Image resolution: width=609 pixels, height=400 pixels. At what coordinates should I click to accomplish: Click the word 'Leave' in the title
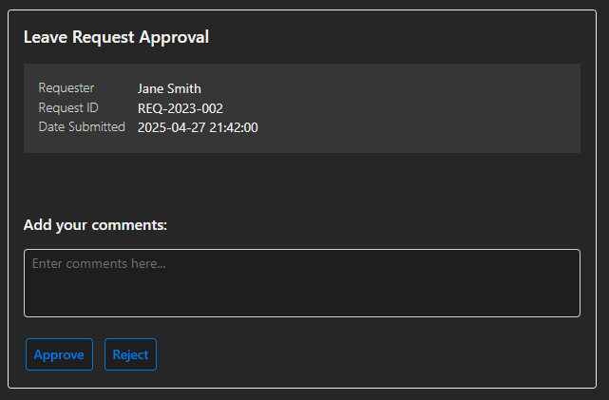pos(46,37)
